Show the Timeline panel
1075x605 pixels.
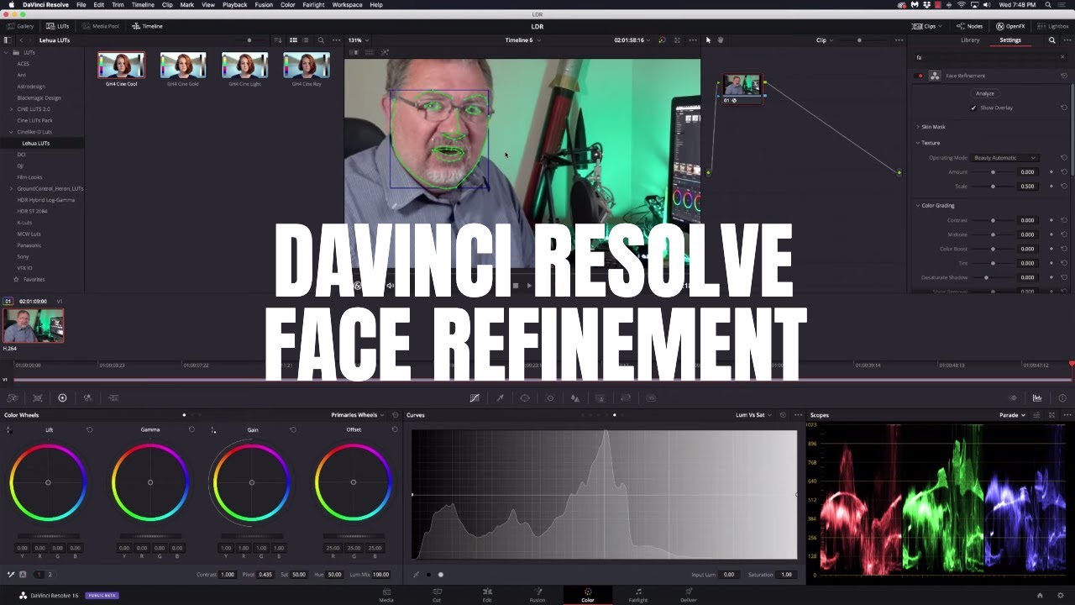click(x=147, y=26)
